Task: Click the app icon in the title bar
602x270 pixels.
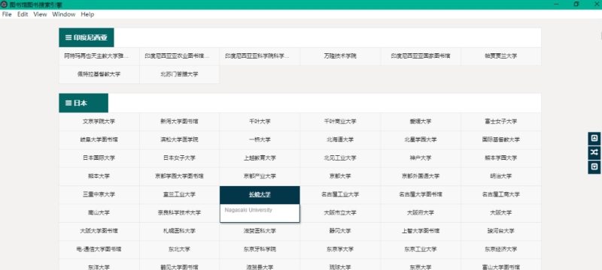Action: (x=5, y=4)
